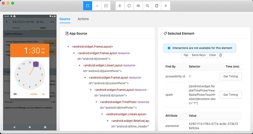This screenshot has height=134, width=253.
Task: Get Timing for accessibility id selector
Action: coord(231,76)
